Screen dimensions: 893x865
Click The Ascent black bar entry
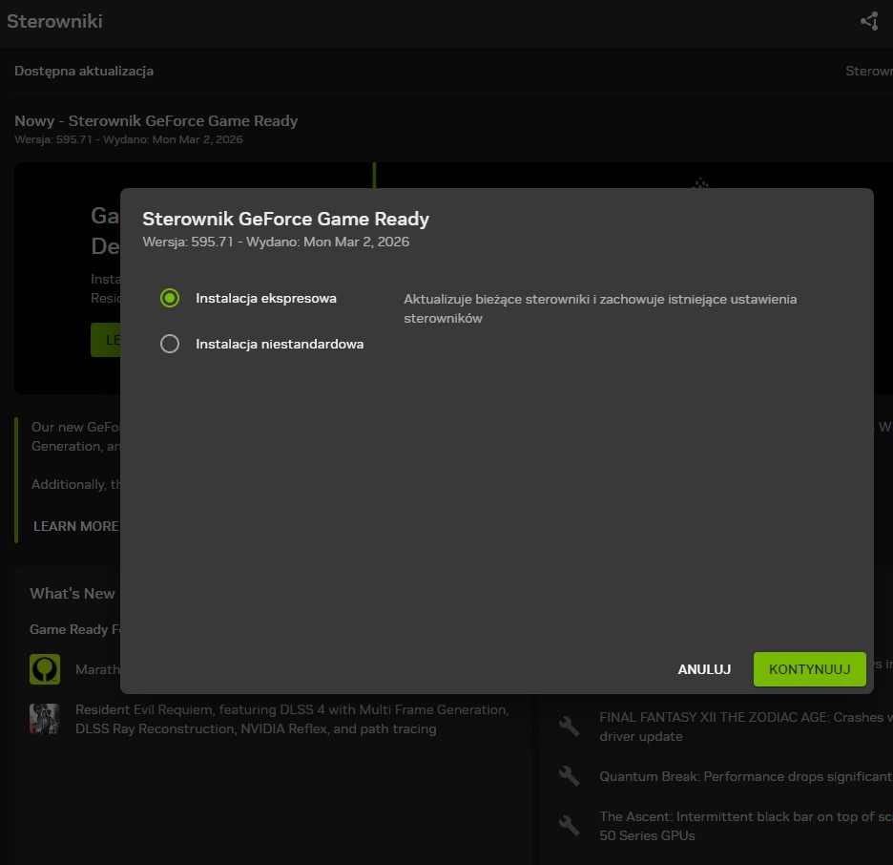coord(745,826)
